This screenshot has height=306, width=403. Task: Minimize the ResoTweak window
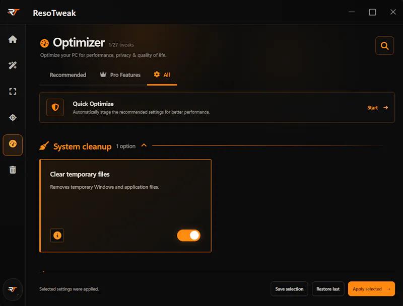(352, 12)
